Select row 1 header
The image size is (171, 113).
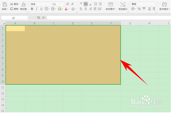[3, 28]
